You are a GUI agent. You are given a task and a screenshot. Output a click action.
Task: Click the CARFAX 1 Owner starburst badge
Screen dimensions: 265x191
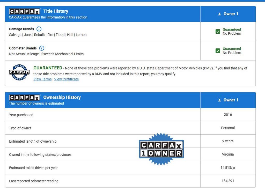click(x=161, y=149)
